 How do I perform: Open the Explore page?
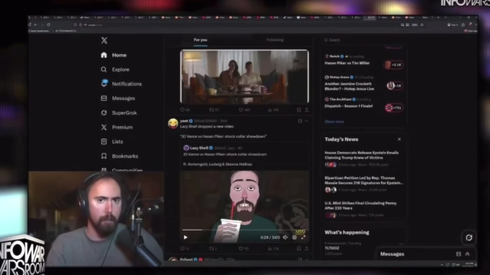[115, 70]
